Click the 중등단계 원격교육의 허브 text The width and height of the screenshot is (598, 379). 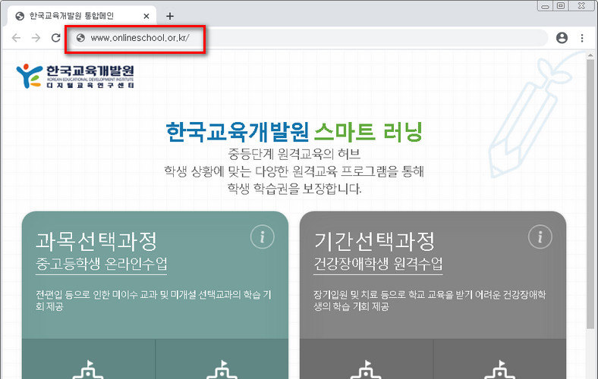click(294, 154)
